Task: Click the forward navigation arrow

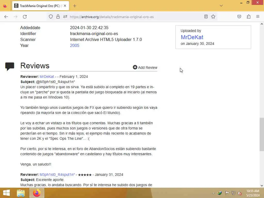Action: pos(15,17)
